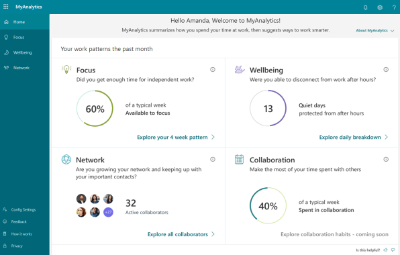Open the notifications bell icon
This screenshot has height=255, width=400.
(x=365, y=7)
